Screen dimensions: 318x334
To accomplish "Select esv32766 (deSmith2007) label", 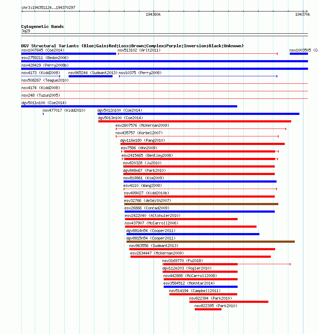I will (x=148, y=201).
